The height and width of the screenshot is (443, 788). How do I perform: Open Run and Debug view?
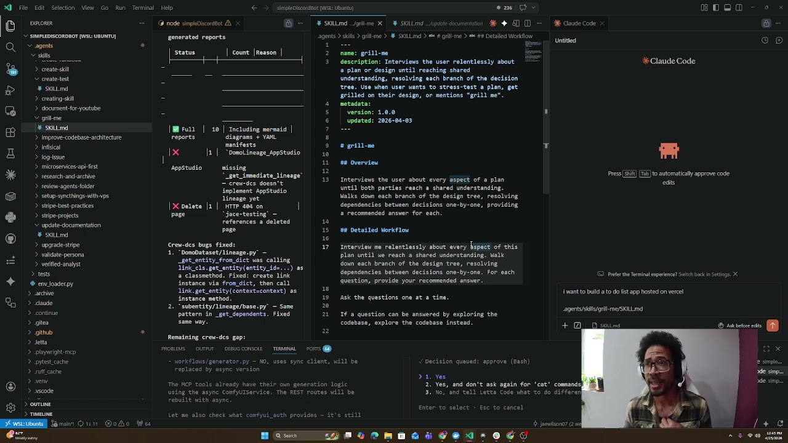click(x=10, y=90)
